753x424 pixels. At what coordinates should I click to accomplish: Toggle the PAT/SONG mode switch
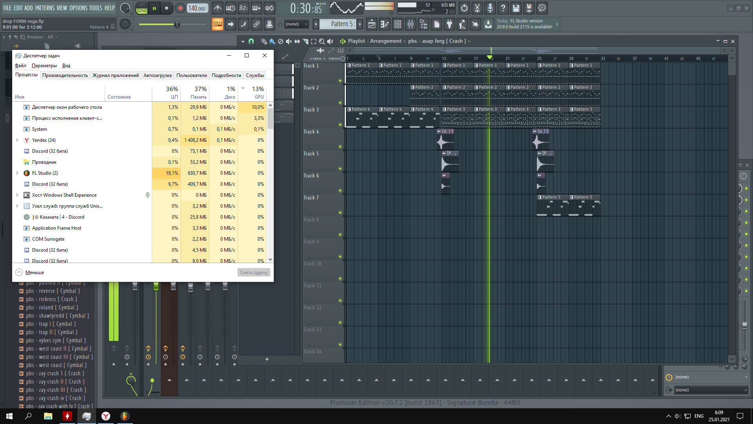142,8
